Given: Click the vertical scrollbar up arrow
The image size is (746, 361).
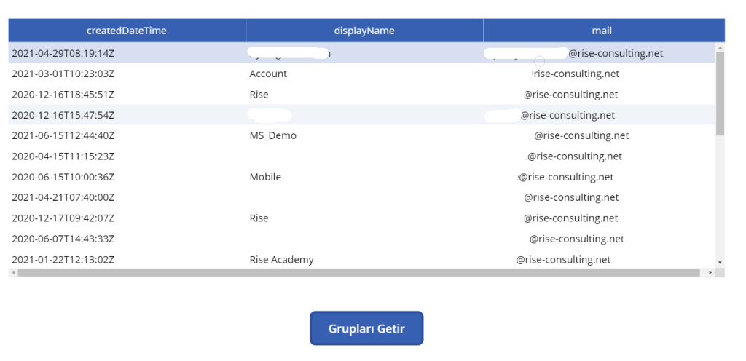Looking at the screenshot, I should 720,48.
